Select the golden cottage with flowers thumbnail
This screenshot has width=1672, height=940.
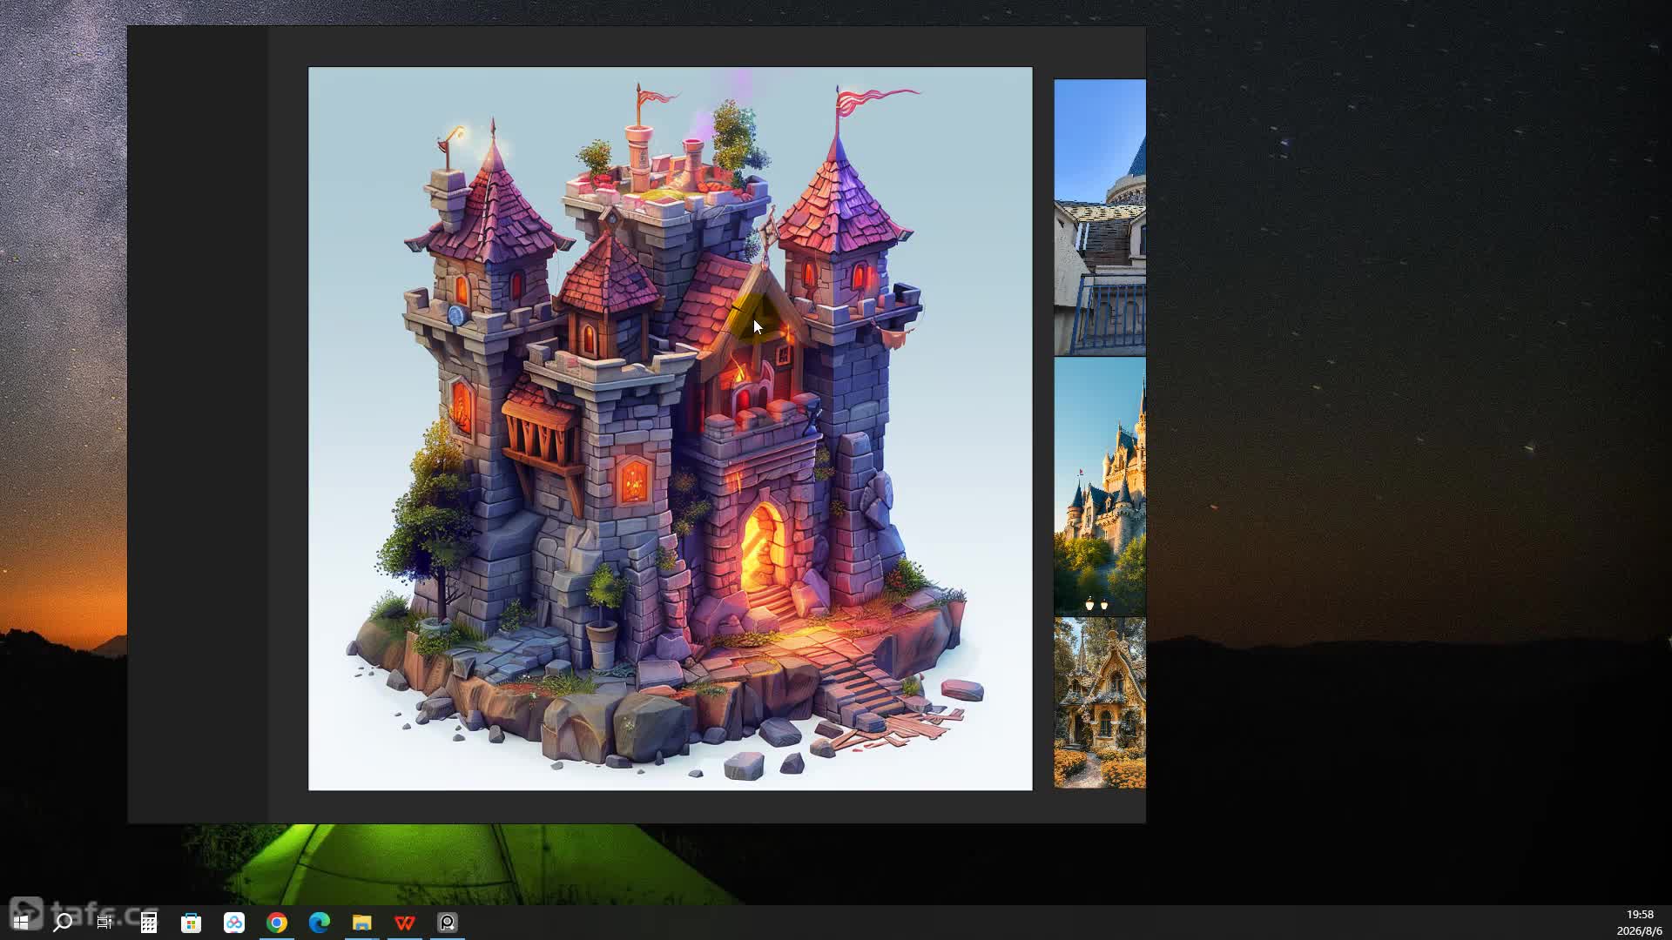[x=1100, y=703]
